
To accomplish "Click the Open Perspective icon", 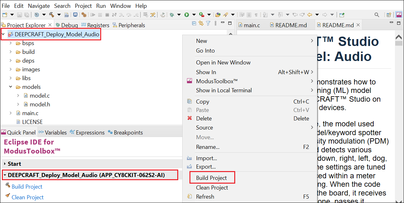I will tap(389, 15).
